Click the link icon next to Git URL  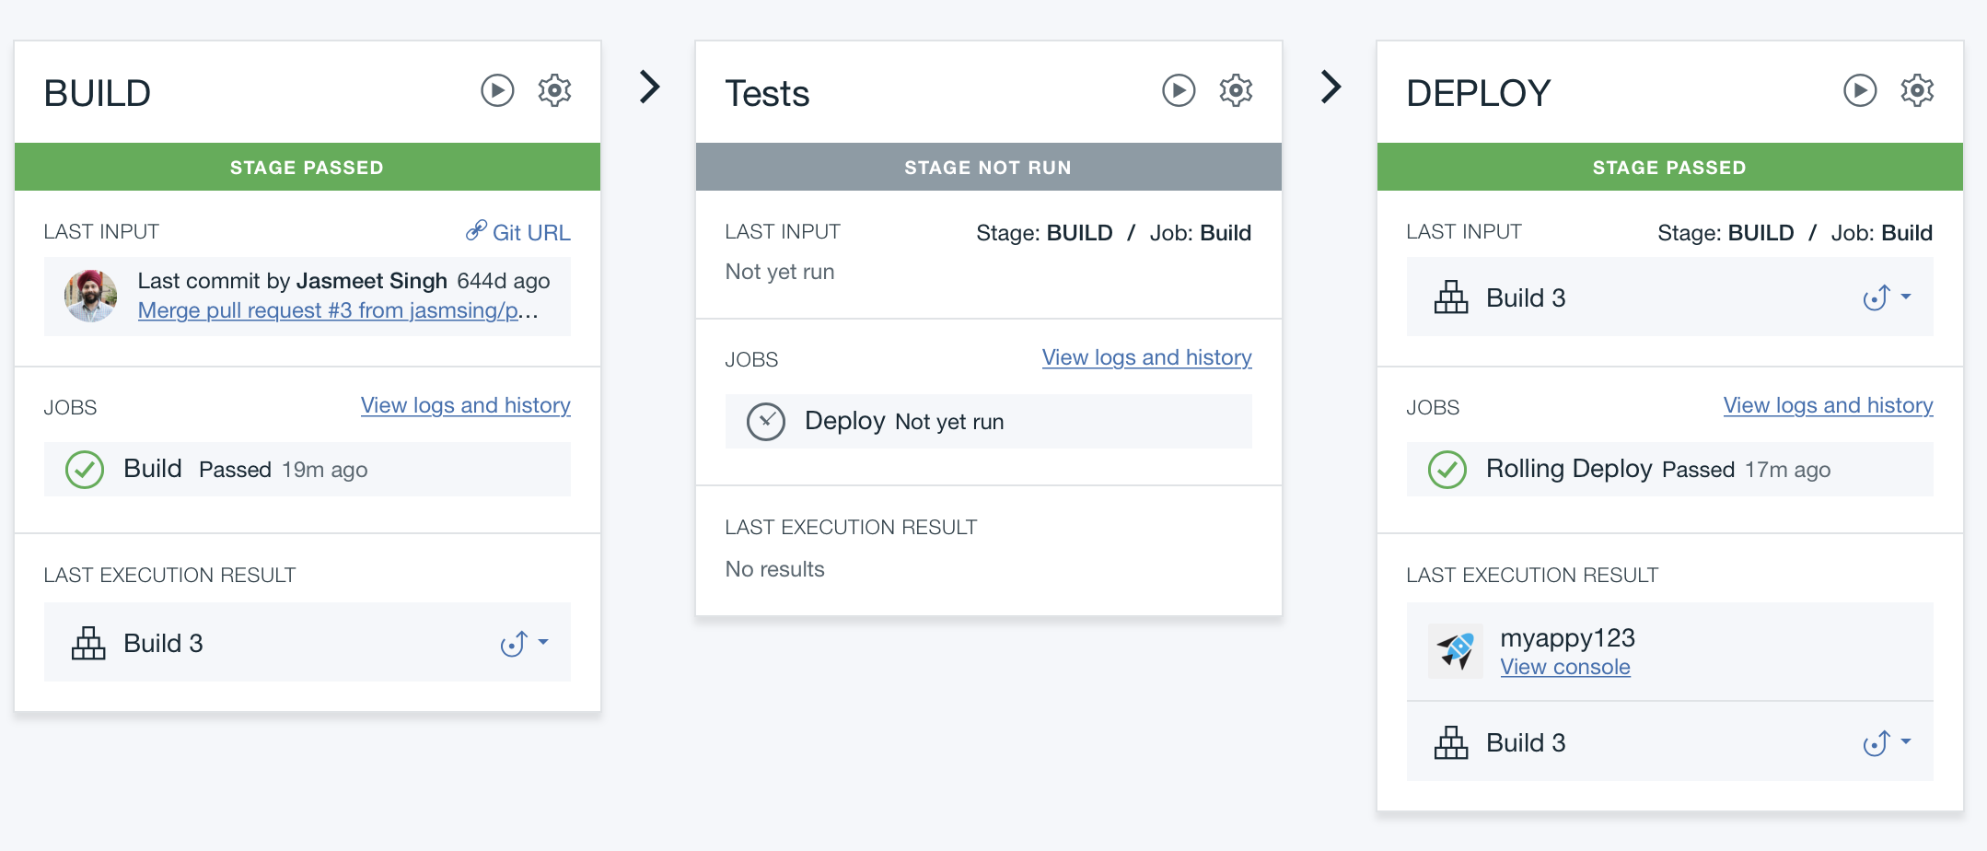tap(477, 232)
